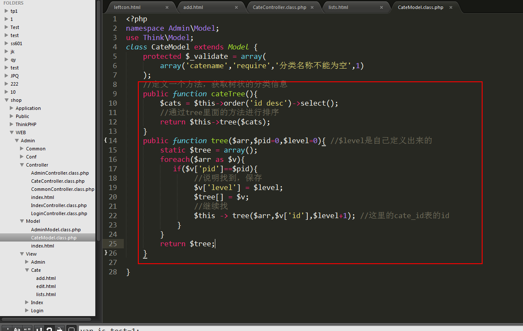Expand the JPQ folder arrow
Viewport: 523px width, 331px height.
point(6,76)
